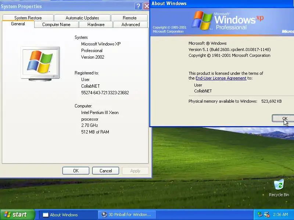This screenshot has width=294, height=220.
Task: Click the Windows XP flag logo in About banner
Action: click(202, 21)
